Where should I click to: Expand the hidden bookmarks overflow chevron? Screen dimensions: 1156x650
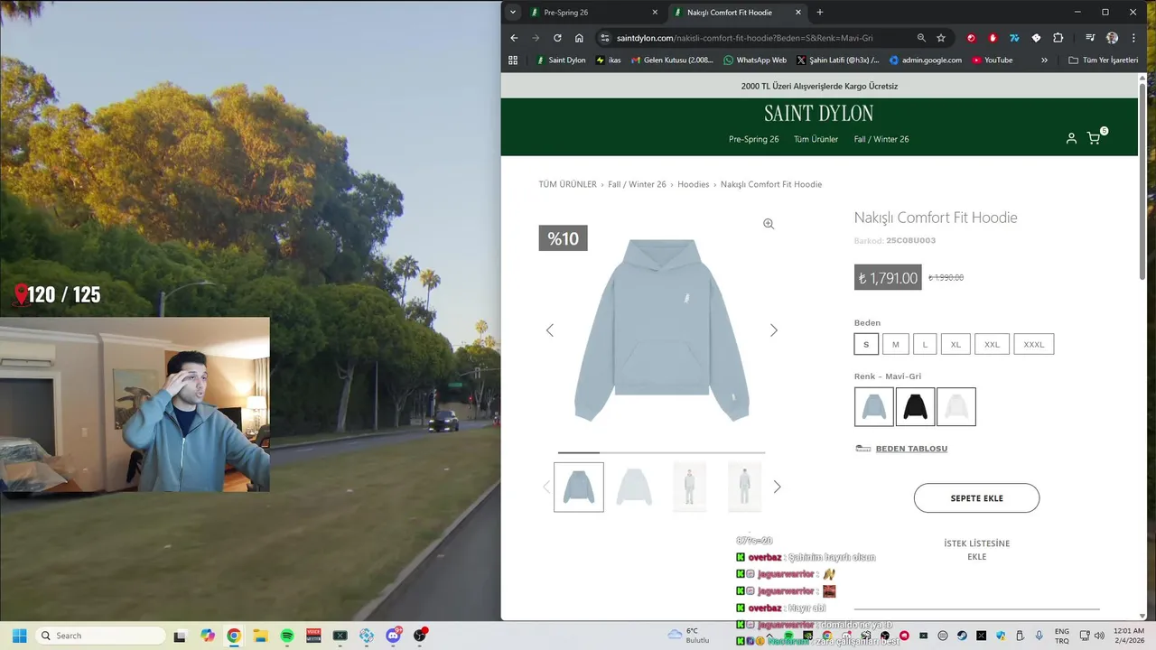tap(1044, 60)
